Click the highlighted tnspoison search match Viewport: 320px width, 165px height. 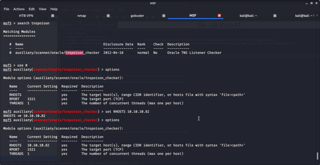74,53
